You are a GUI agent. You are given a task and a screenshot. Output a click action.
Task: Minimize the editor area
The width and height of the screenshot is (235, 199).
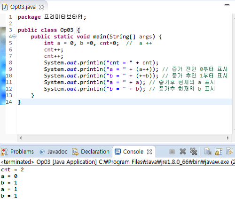(x=227, y=5)
